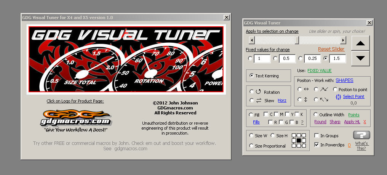
Task: Click the Sharp outline link
Action: [335, 122]
